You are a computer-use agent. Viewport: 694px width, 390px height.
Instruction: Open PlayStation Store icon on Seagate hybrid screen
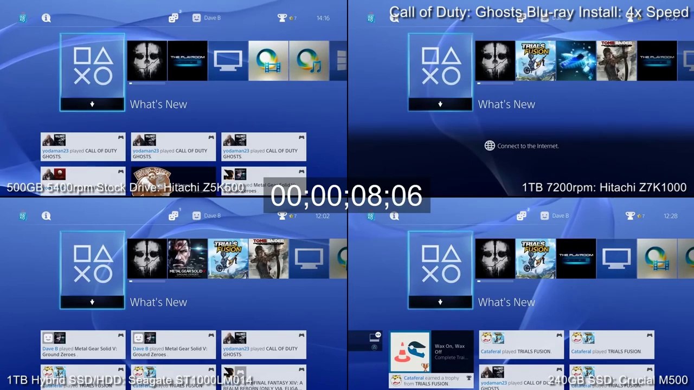tap(22, 216)
